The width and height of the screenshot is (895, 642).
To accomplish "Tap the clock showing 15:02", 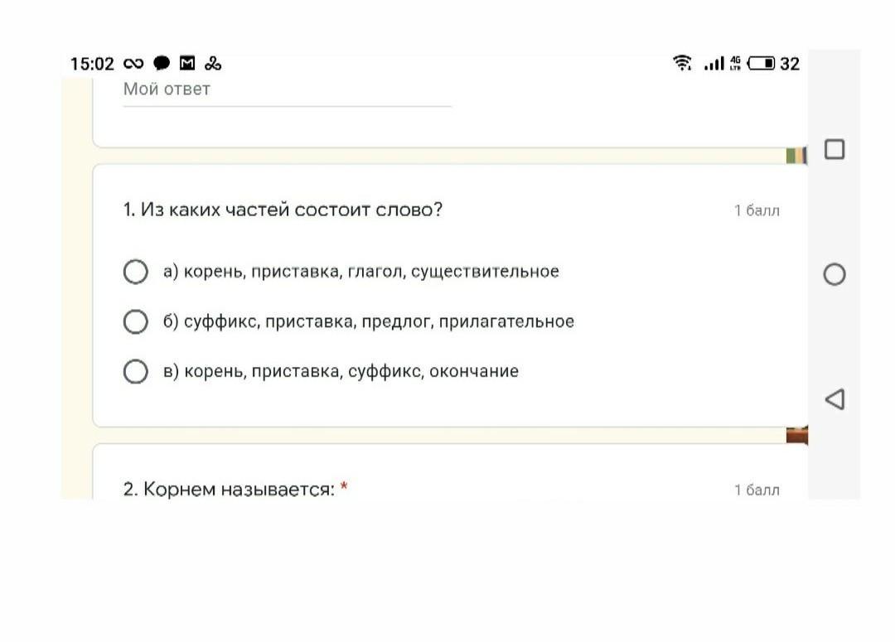I will [x=92, y=64].
